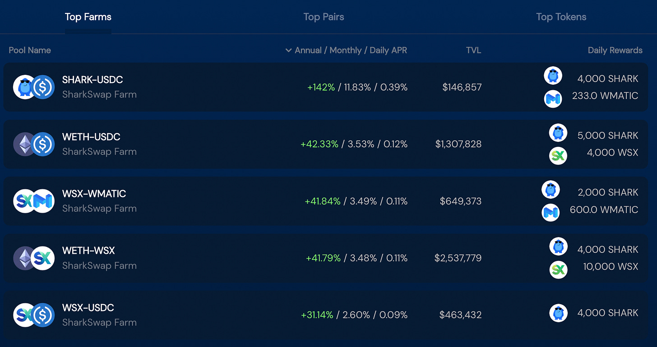Click the SHARK token icon in SHARK-USDC pool
The width and height of the screenshot is (657, 347).
point(24,87)
